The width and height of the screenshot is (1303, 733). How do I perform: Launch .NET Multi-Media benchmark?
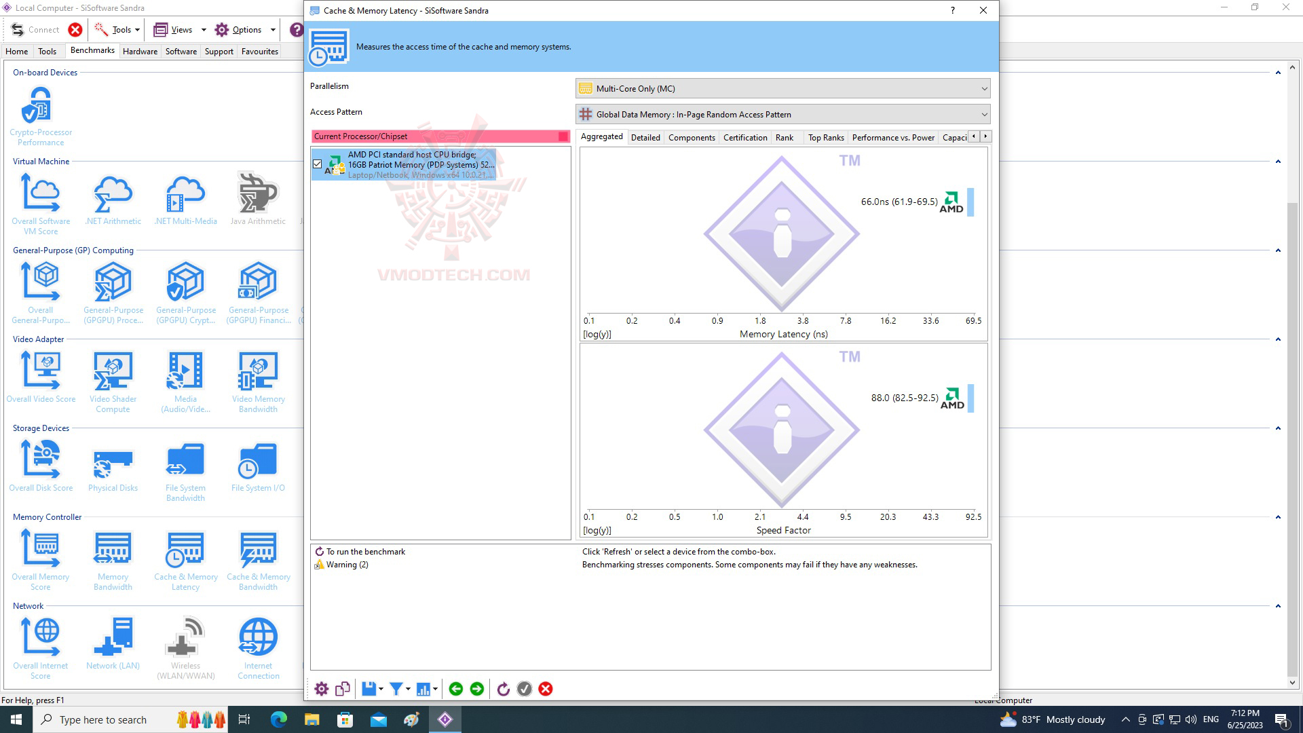(x=185, y=200)
